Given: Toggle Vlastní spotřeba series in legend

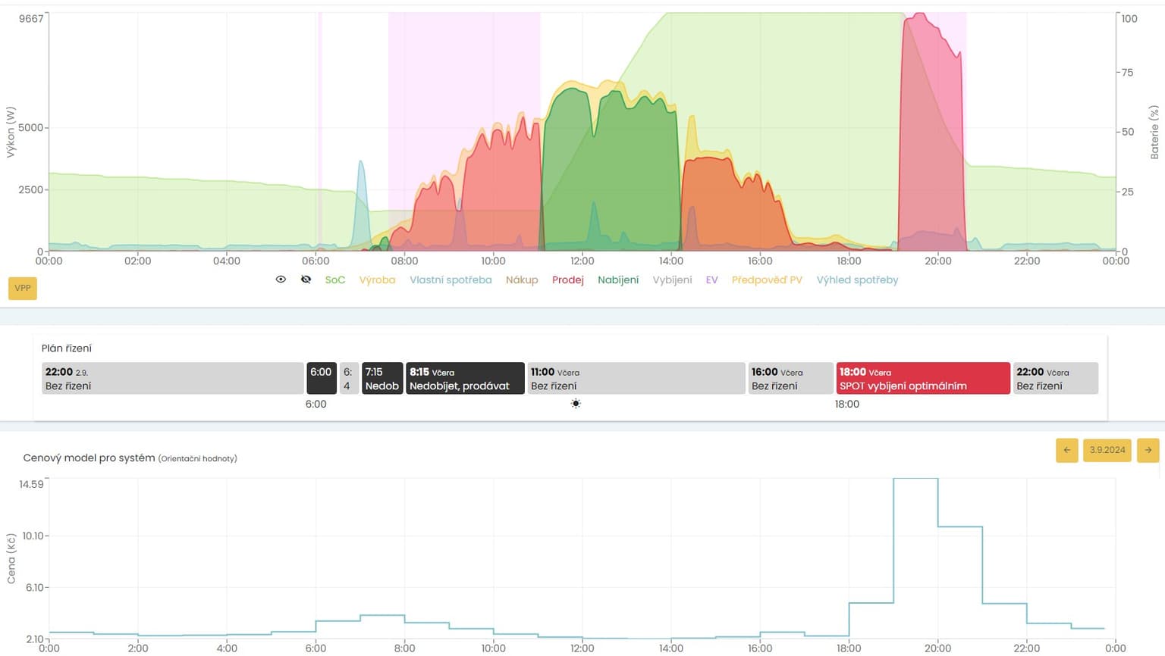Looking at the screenshot, I should coord(451,280).
